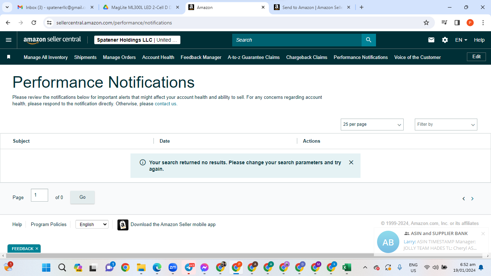The width and height of the screenshot is (491, 276).
Task: Open the Program Policies footer link
Action: [x=49, y=224]
